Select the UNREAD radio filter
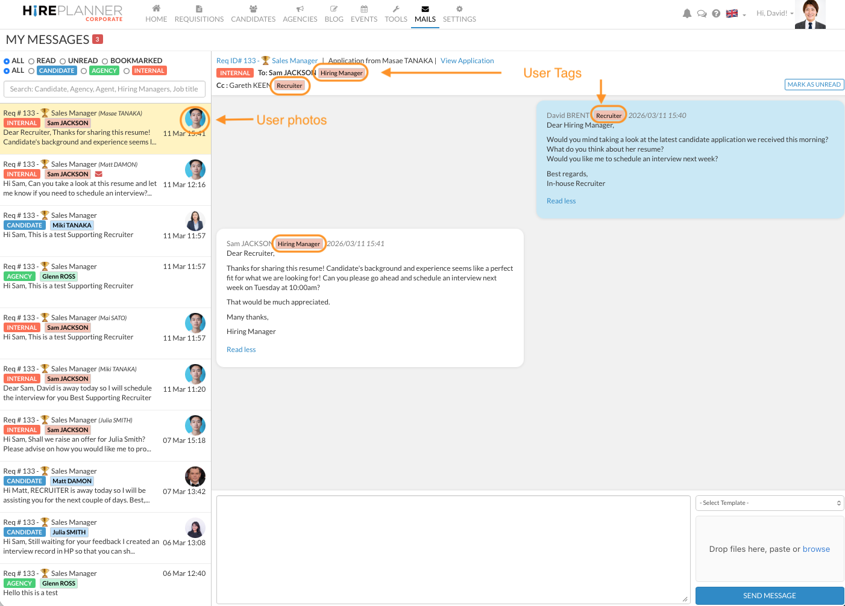Screen dimensions: 845x606 tap(63, 61)
